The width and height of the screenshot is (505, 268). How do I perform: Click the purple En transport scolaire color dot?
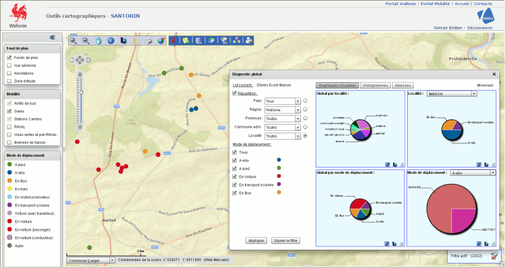[x=279, y=184]
